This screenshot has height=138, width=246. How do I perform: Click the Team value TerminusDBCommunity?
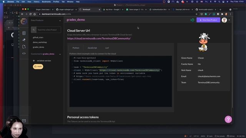point(209,82)
